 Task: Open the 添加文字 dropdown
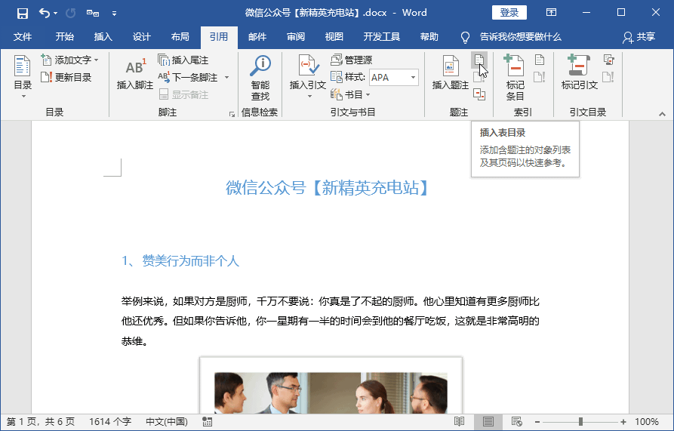(x=70, y=60)
